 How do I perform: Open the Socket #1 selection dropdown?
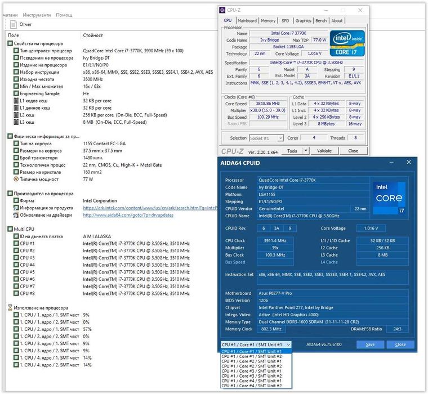tap(266, 138)
